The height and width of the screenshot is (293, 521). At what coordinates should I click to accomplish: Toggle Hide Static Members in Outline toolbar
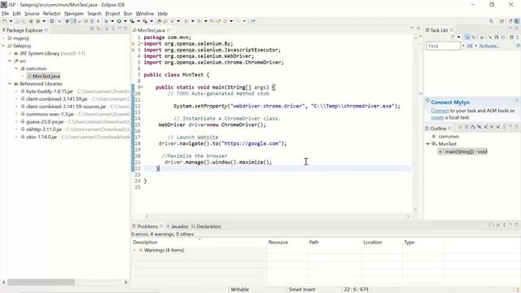485,127
